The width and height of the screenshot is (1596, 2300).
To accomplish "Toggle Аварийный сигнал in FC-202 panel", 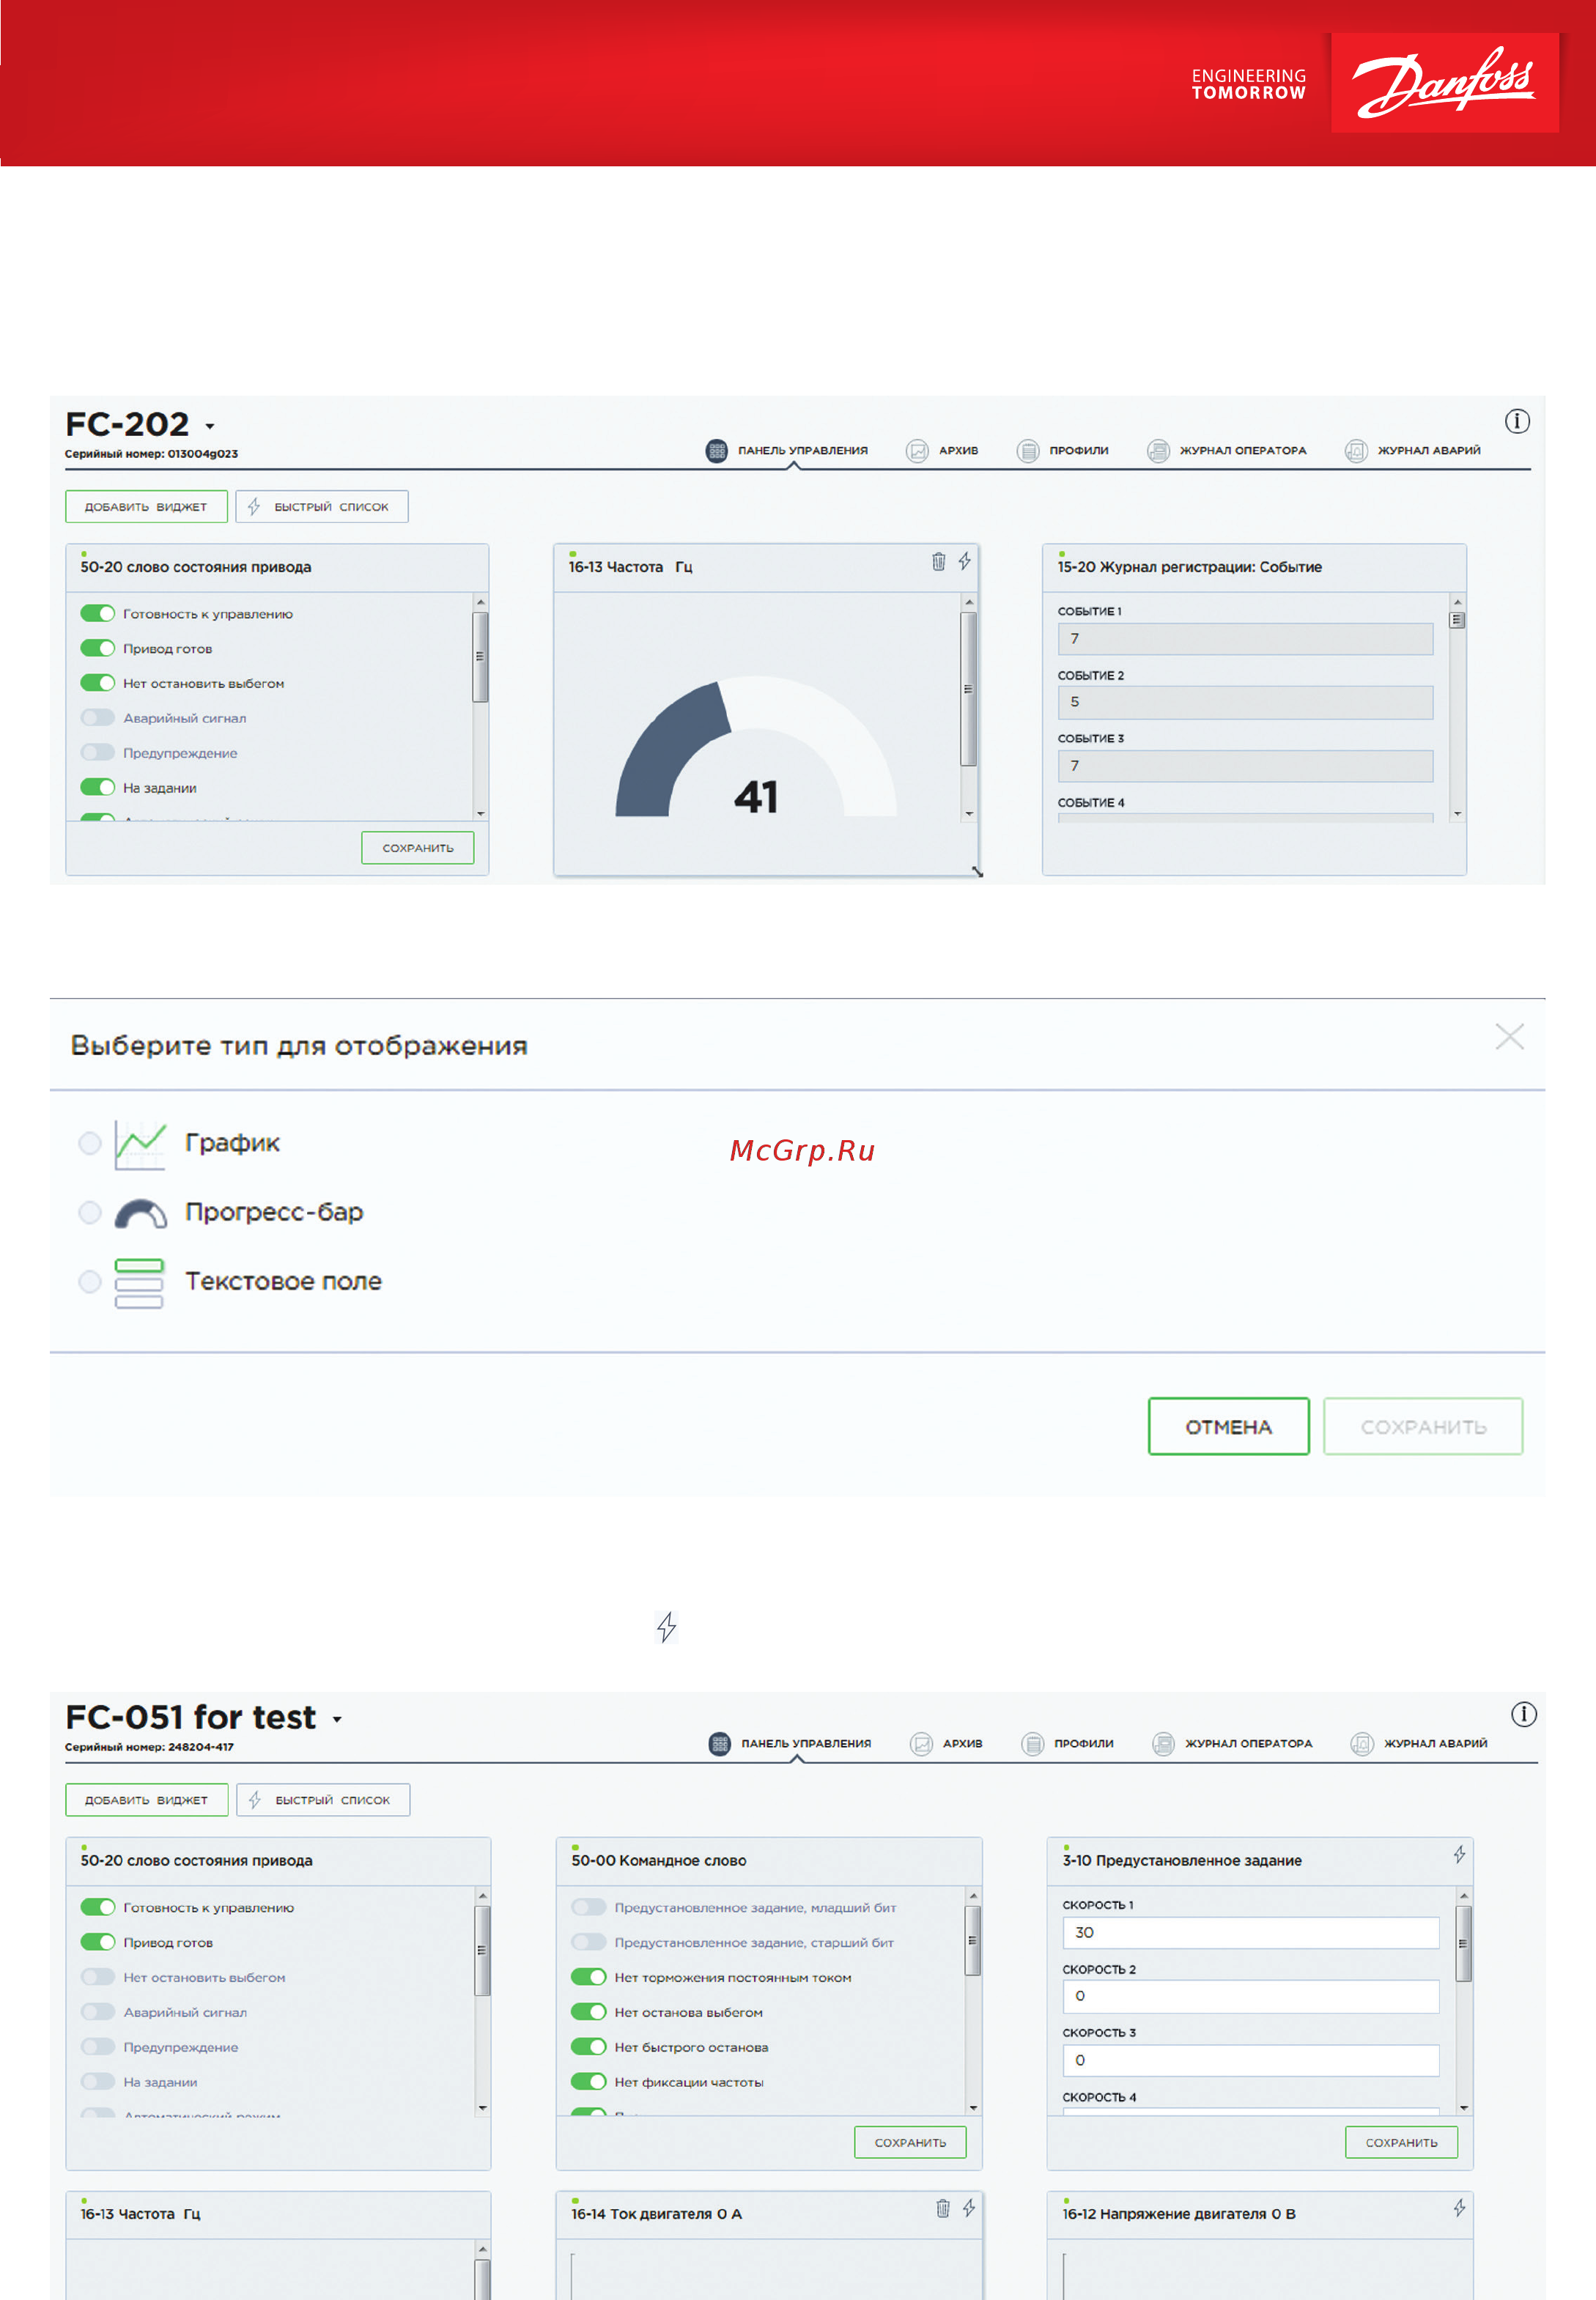I will coord(98,718).
